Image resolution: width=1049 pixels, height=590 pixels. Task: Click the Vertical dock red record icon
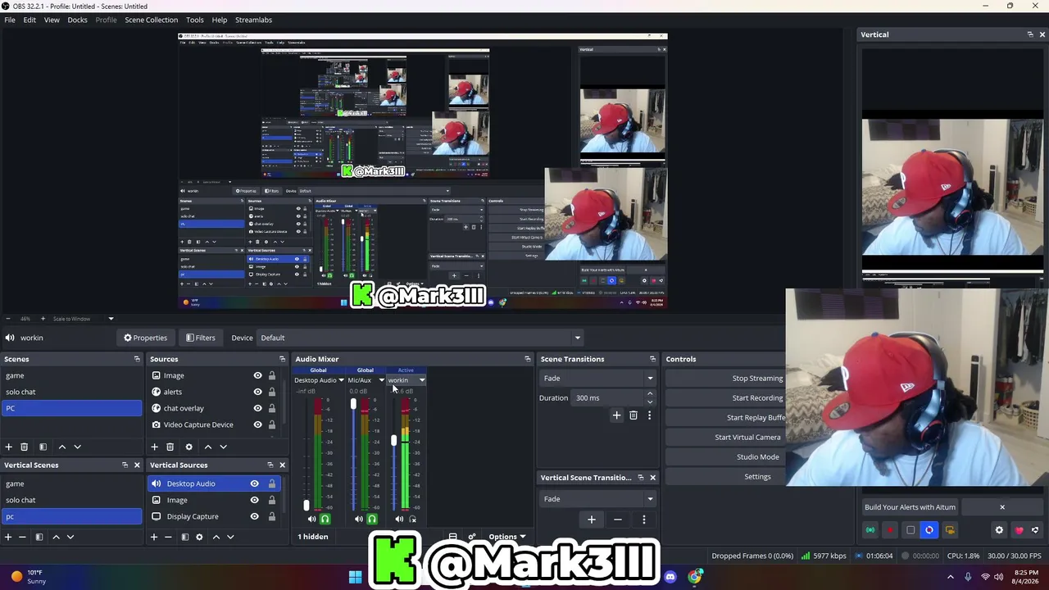click(890, 530)
